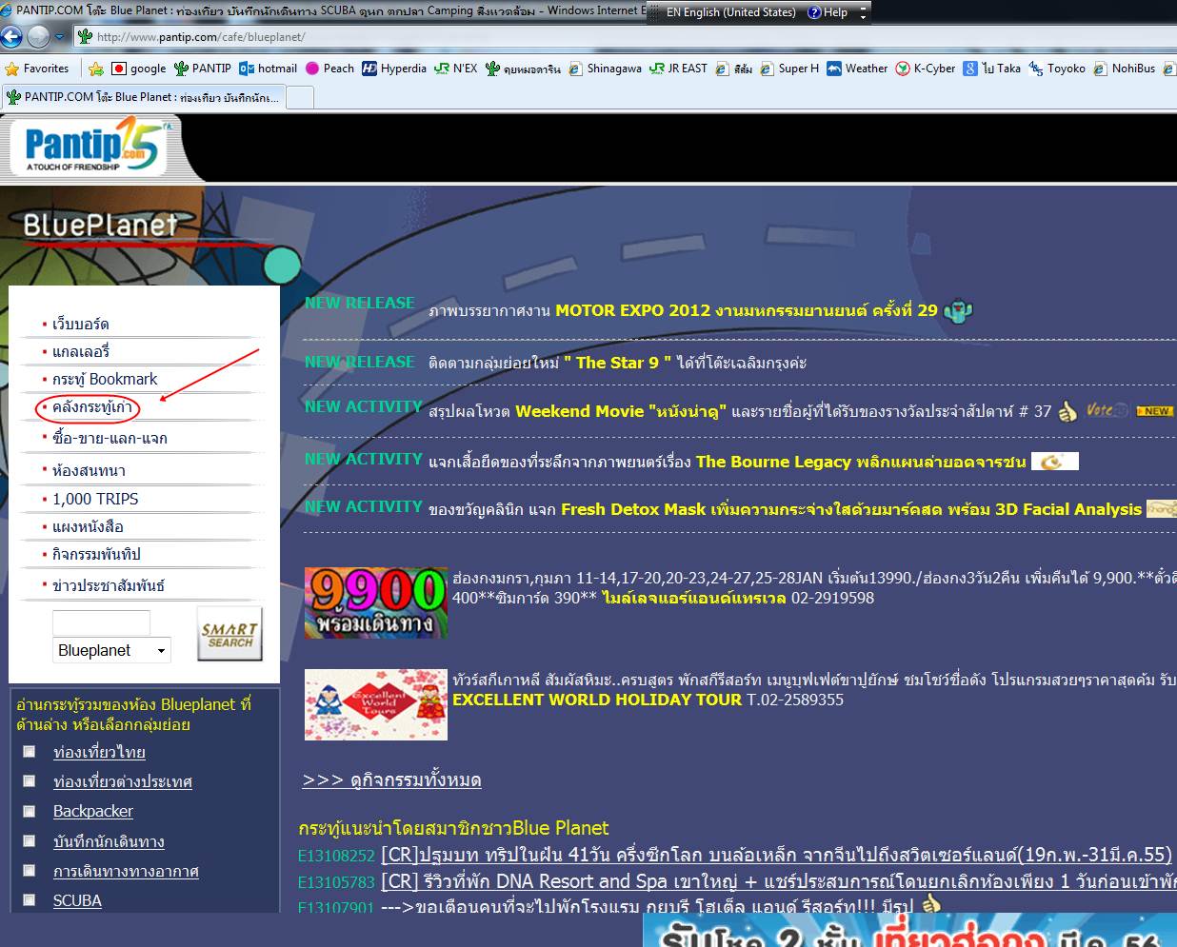This screenshot has height=947, width=1177.
Task: Open the Shinagawa favorite
Action: 606,69
